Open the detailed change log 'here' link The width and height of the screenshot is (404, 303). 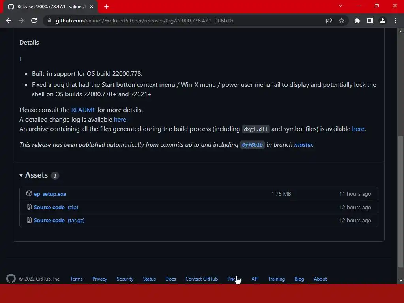[120, 119]
